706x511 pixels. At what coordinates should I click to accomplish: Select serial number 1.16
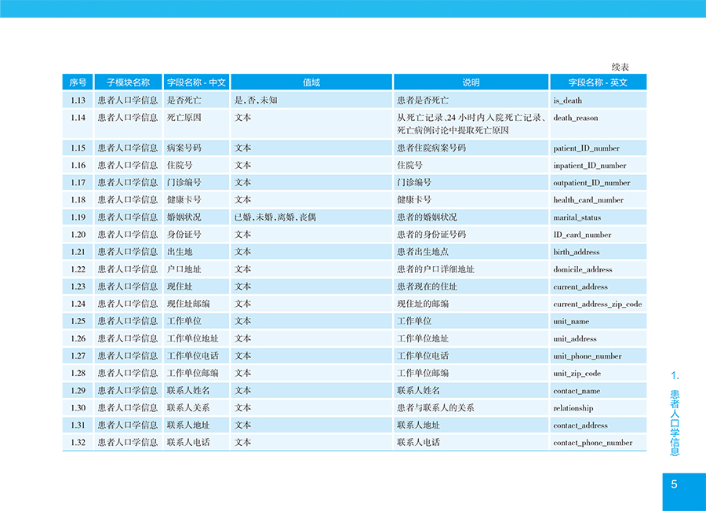point(78,166)
